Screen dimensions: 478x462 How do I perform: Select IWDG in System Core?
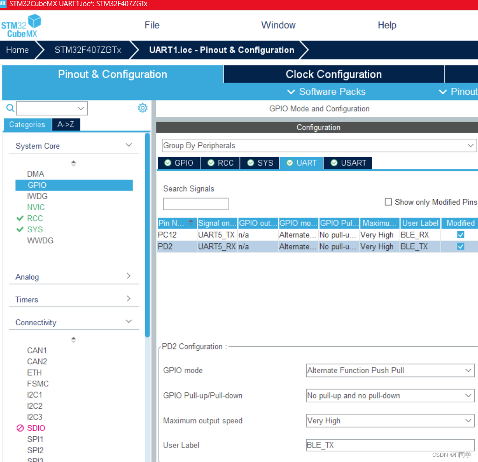tap(37, 196)
